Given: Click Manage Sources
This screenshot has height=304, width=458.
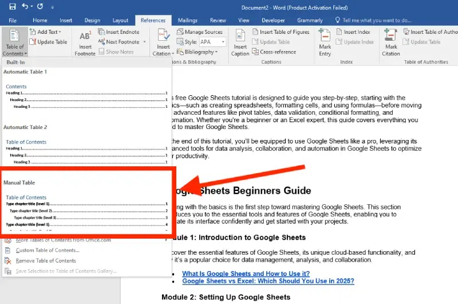Looking at the screenshot, I should point(200,32).
